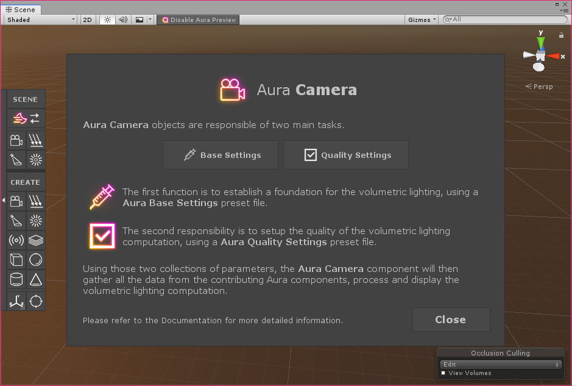Image resolution: width=572 pixels, height=386 pixels.
Task: Open the scene effects dropdown arrow
Action: coord(150,20)
